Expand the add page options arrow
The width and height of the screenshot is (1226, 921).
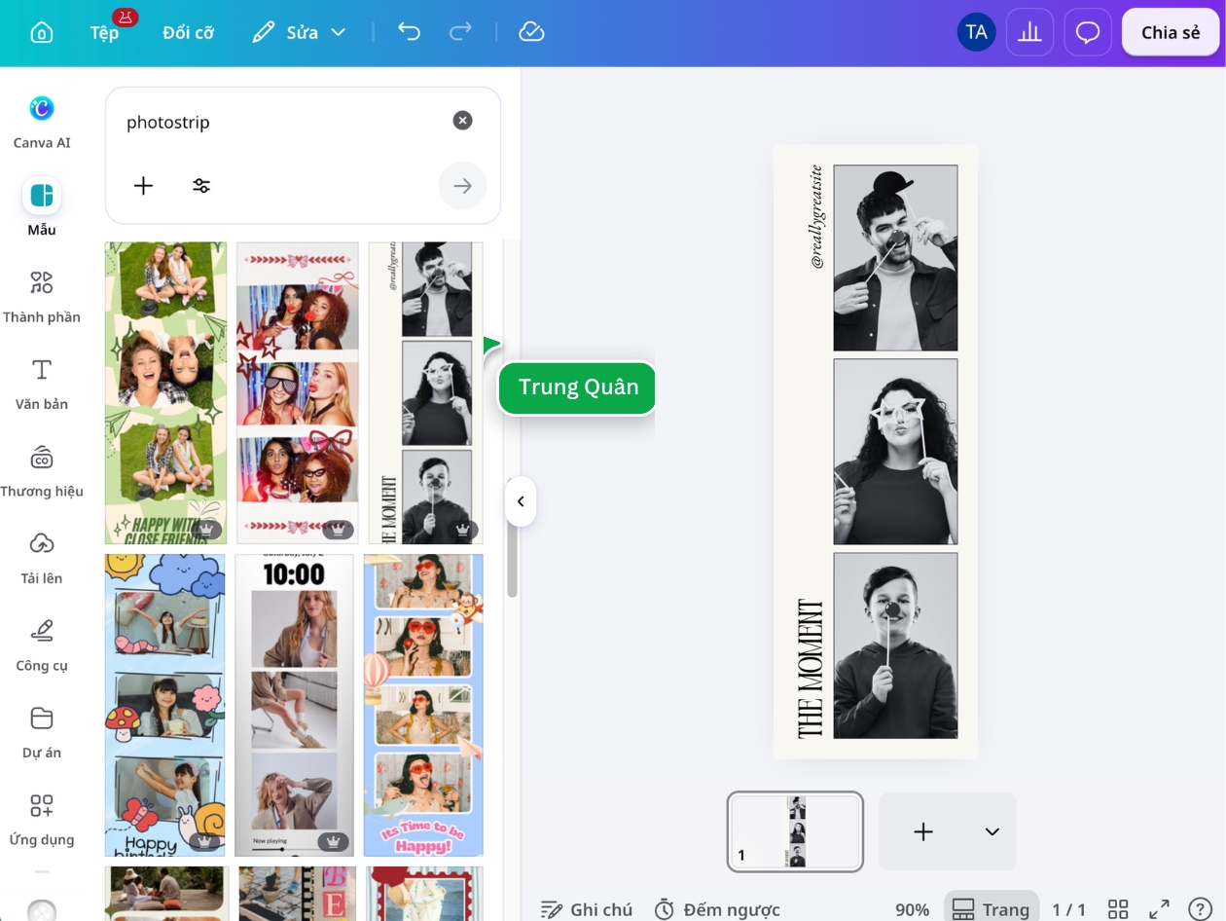(992, 831)
